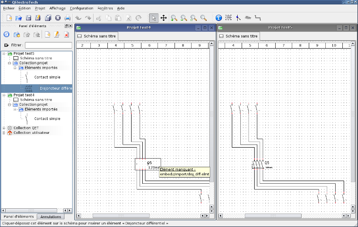The height and width of the screenshot is (227, 358).
Task: Rotate the selected element icon
Action: (138, 18)
